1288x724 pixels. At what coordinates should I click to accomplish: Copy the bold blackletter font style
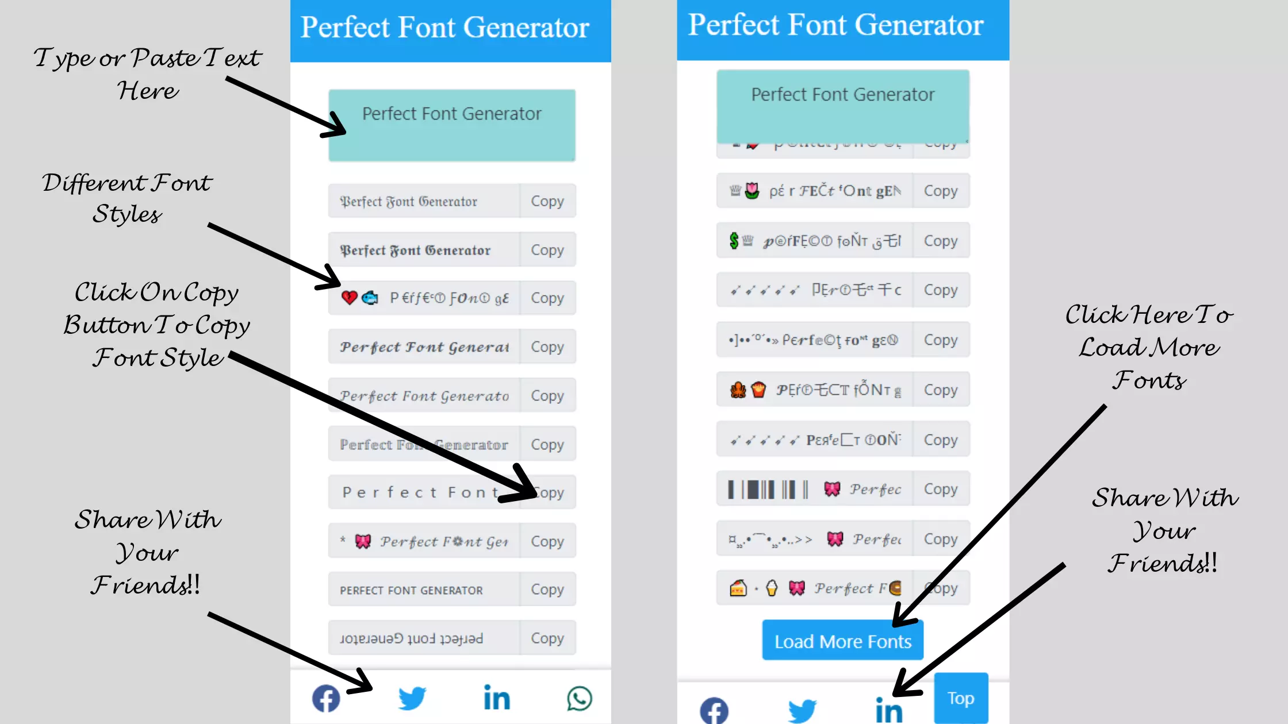coord(547,249)
